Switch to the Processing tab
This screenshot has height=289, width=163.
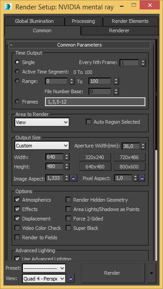[84, 21]
